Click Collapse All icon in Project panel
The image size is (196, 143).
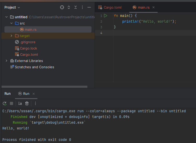(x=76, y=7)
